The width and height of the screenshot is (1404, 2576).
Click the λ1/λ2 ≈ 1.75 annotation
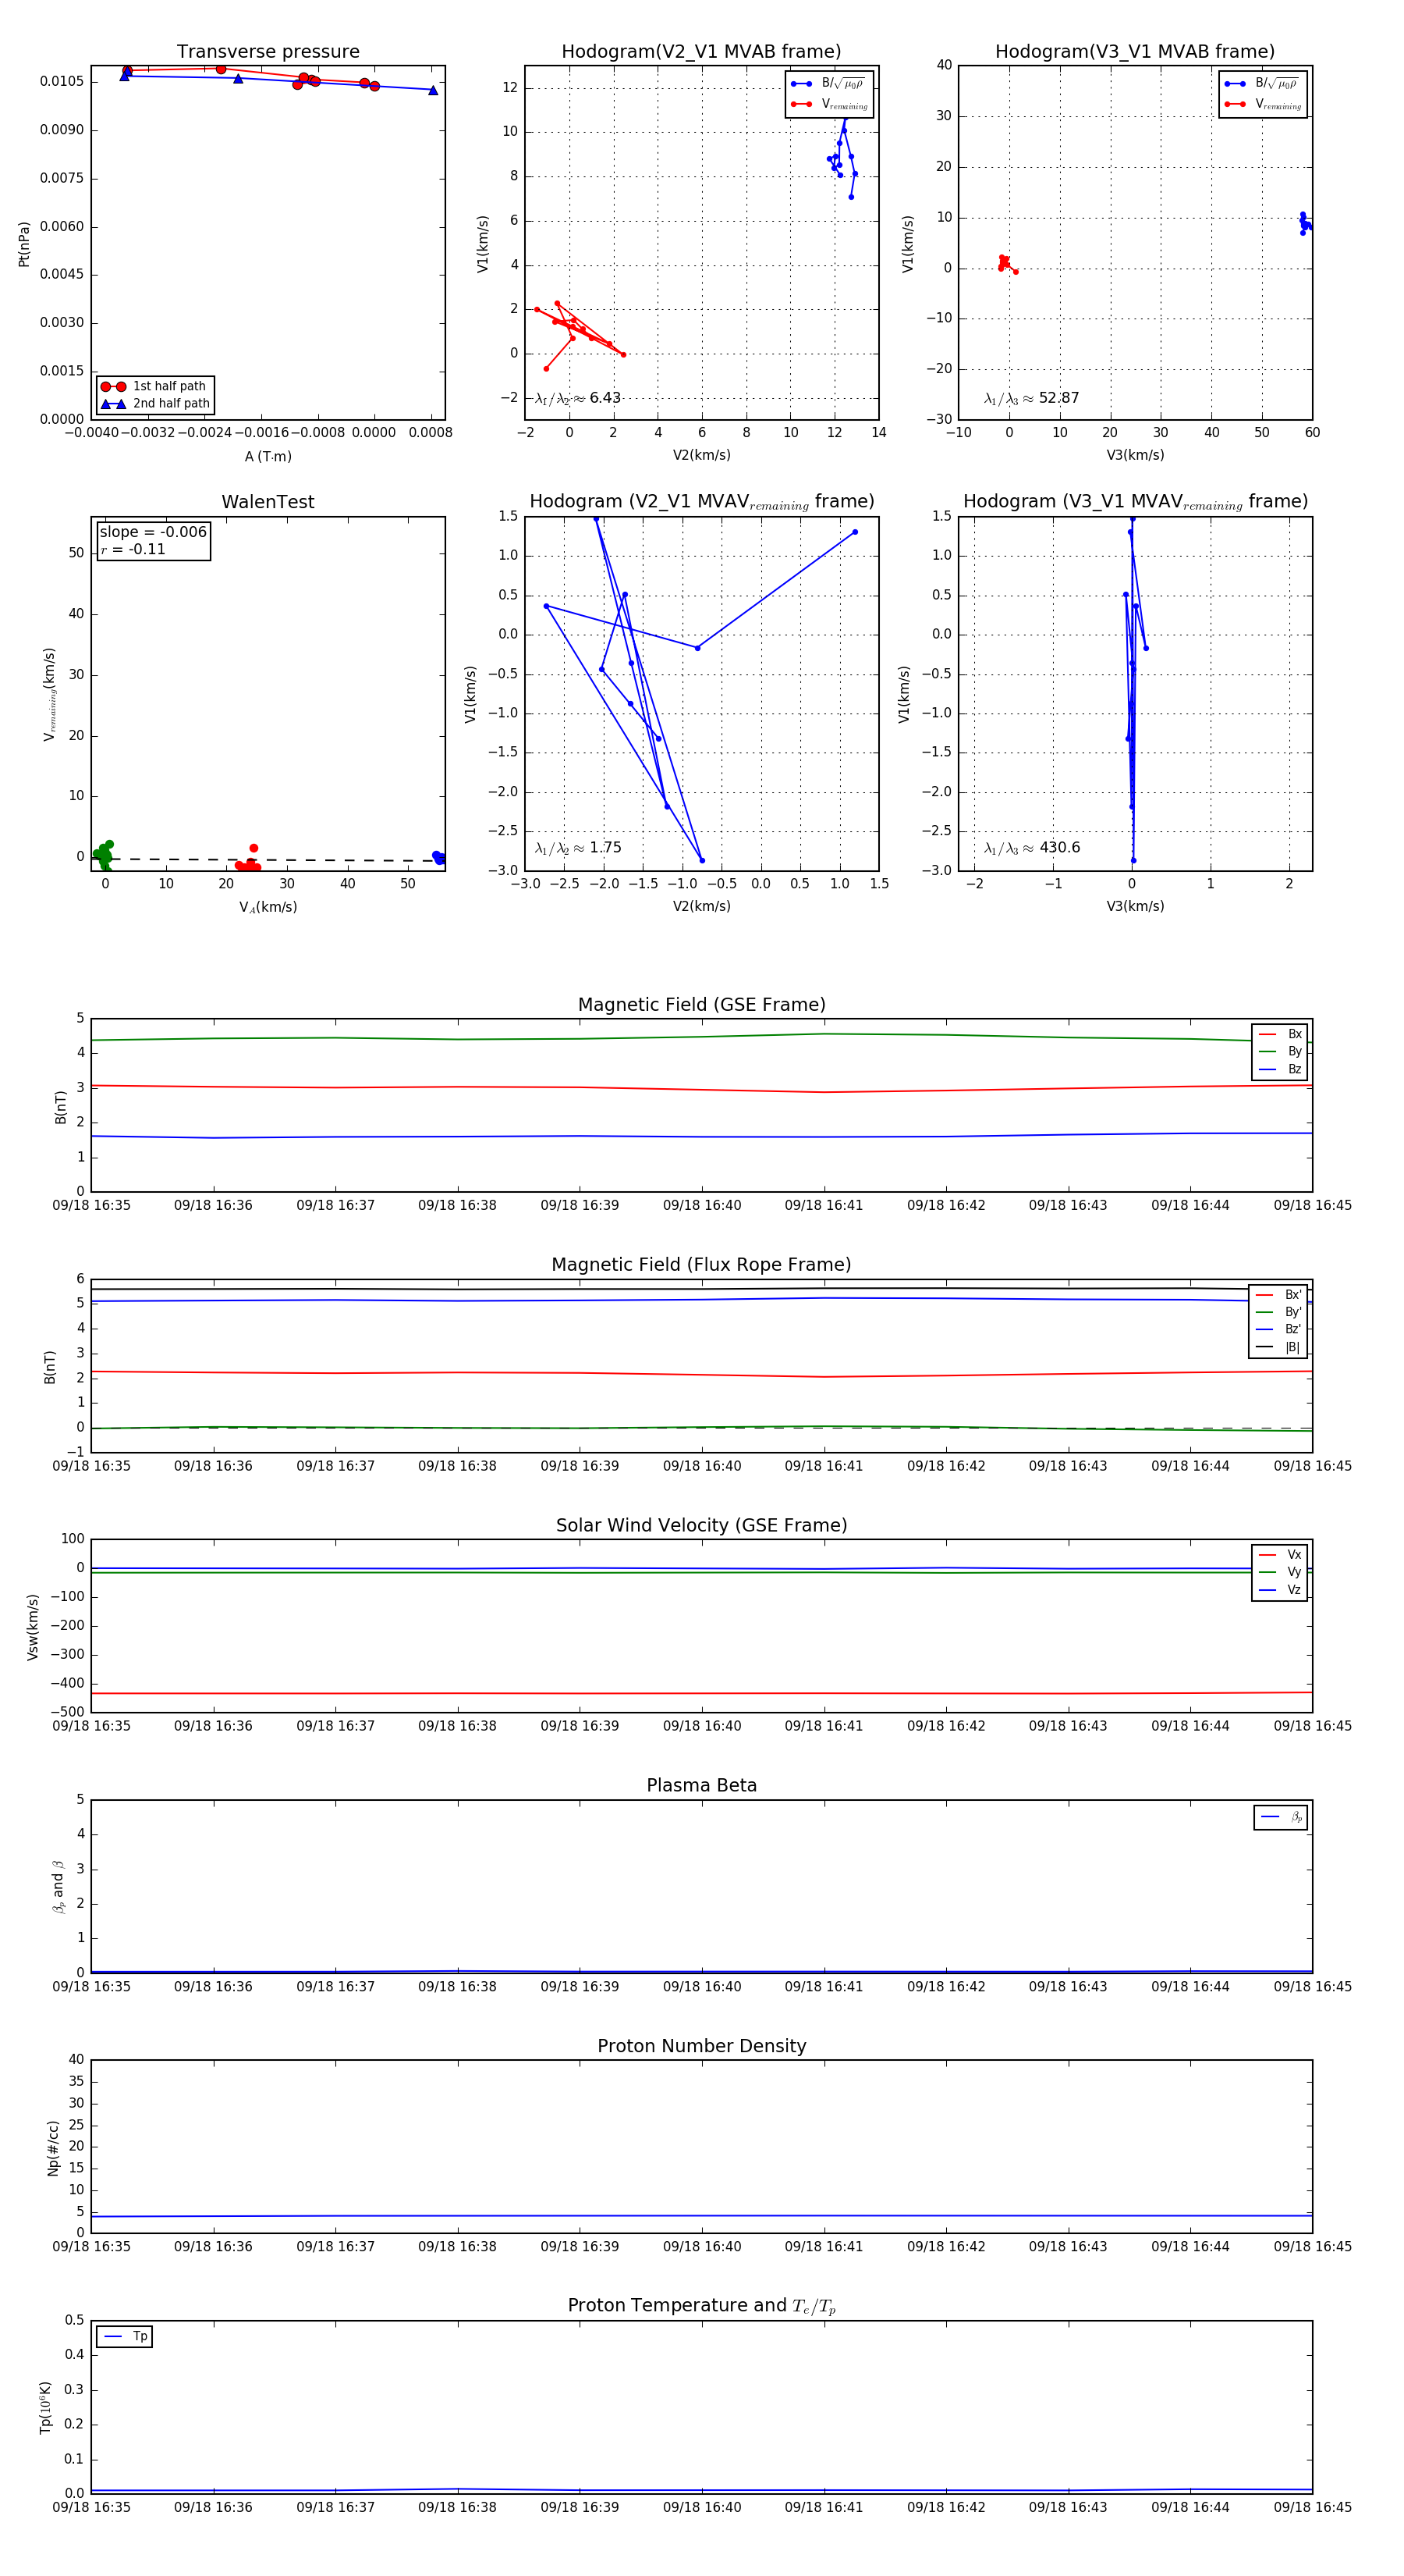(577, 848)
